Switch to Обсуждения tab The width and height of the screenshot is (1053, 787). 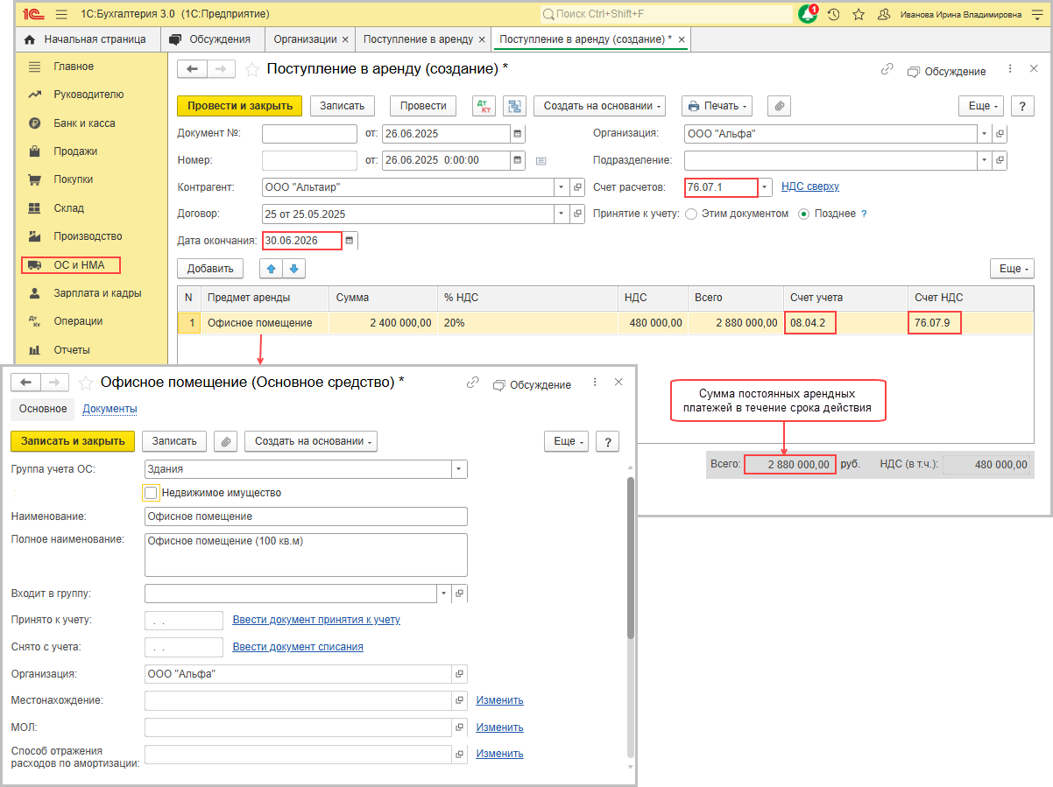point(213,39)
